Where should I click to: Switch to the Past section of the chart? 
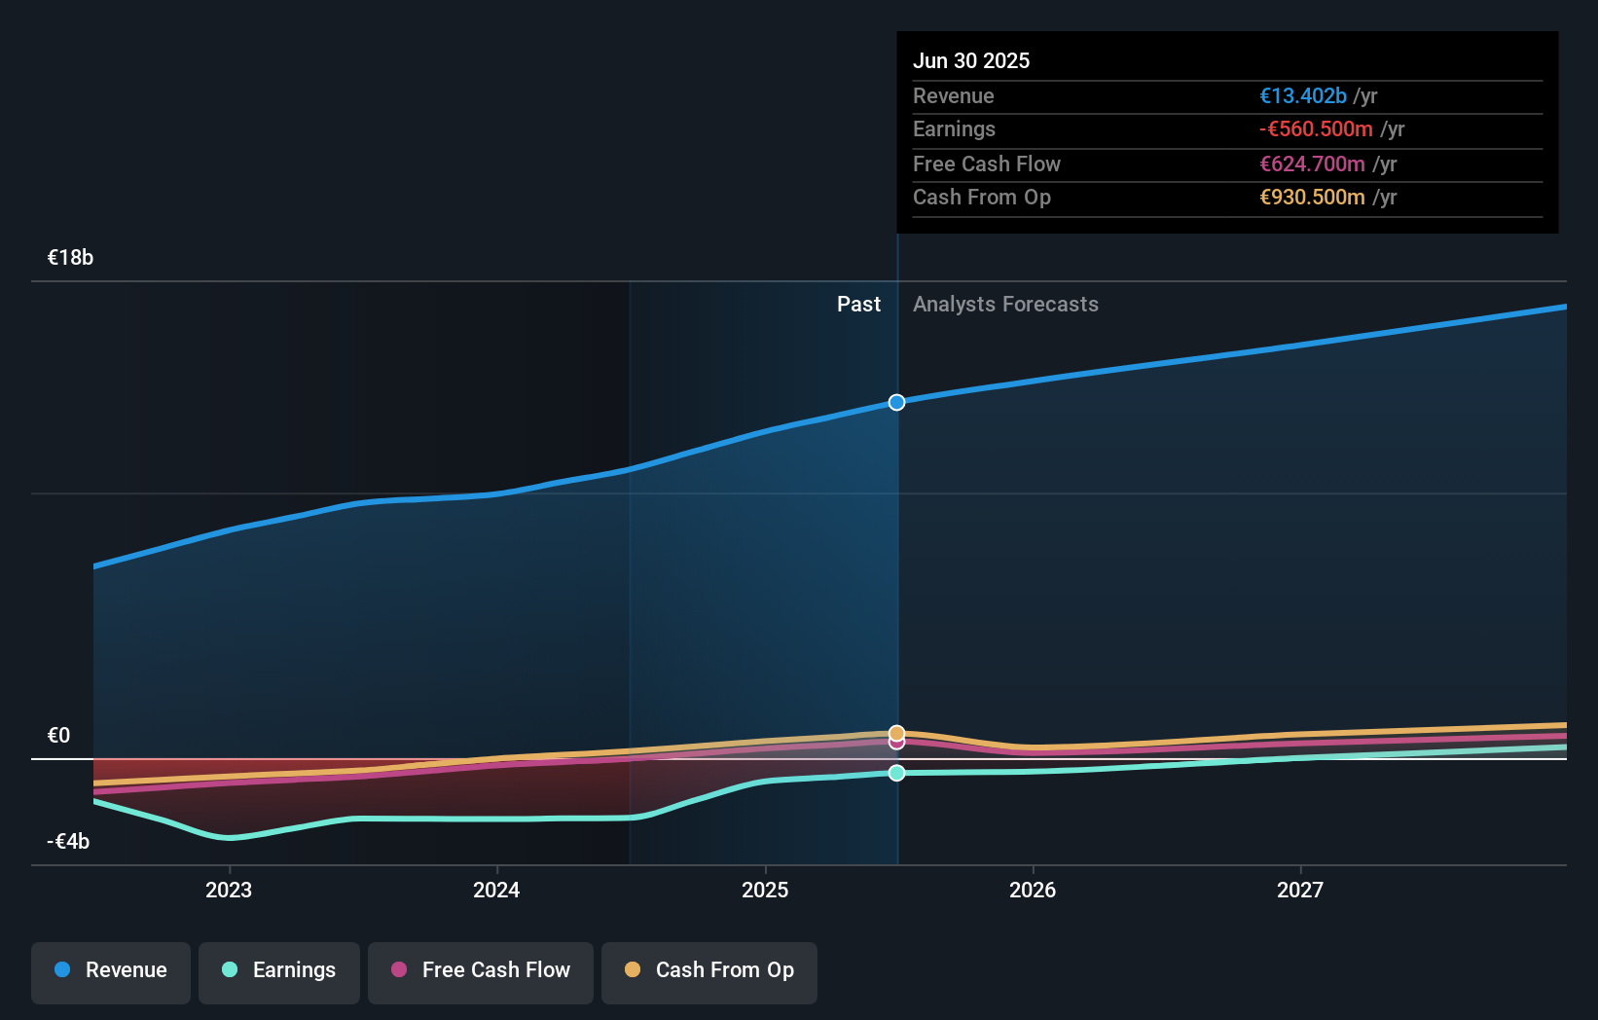[858, 304]
